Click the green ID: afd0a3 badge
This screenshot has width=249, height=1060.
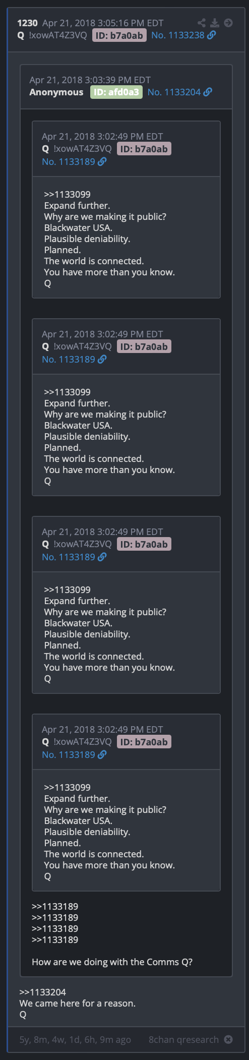click(x=116, y=92)
